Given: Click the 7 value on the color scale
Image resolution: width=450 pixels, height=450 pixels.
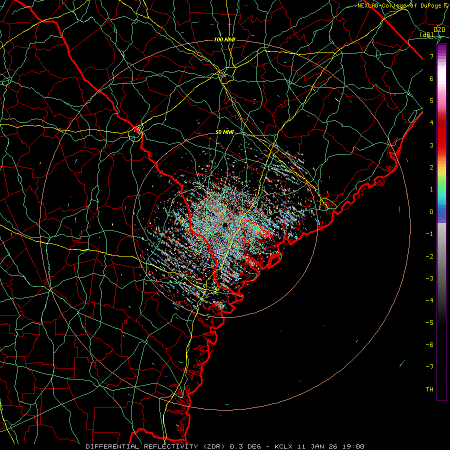Looking at the screenshot, I should [431, 56].
